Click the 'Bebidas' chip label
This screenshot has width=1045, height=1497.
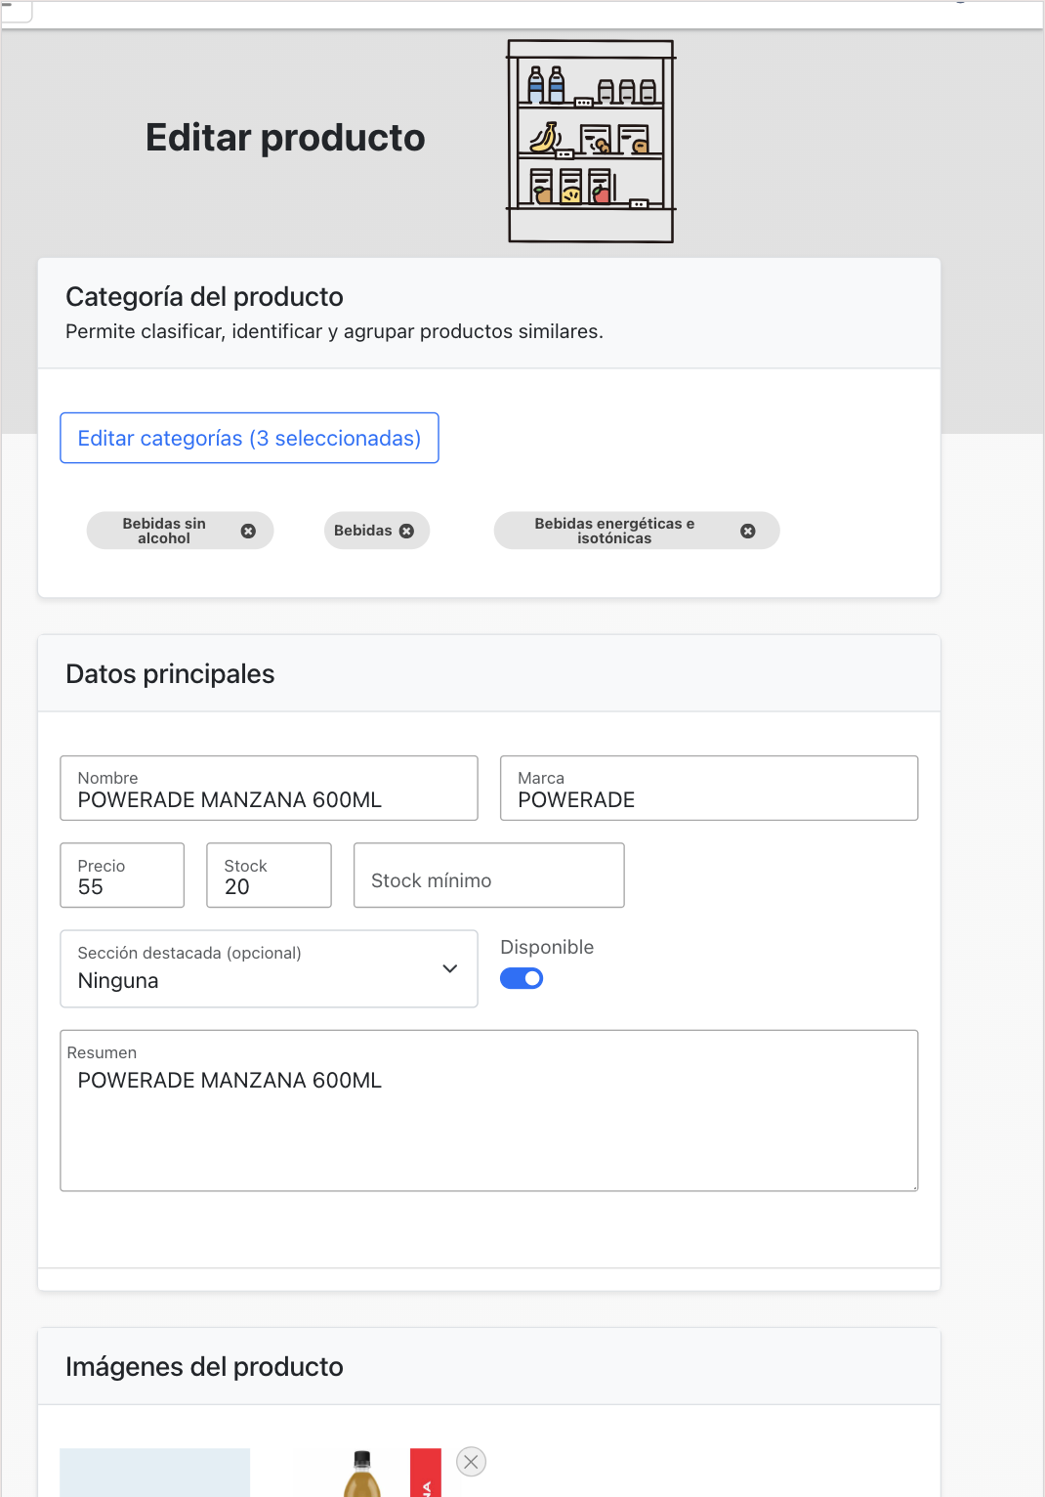click(x=362, y=531)
